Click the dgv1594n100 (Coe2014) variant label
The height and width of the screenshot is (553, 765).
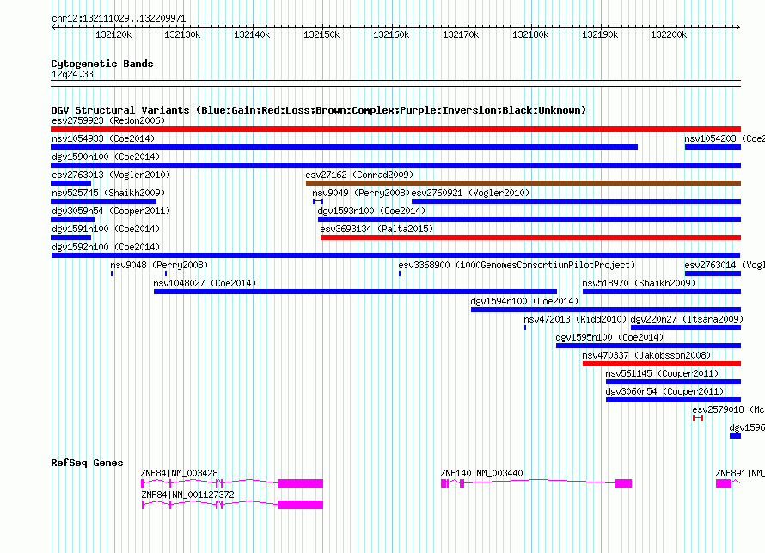524,301
